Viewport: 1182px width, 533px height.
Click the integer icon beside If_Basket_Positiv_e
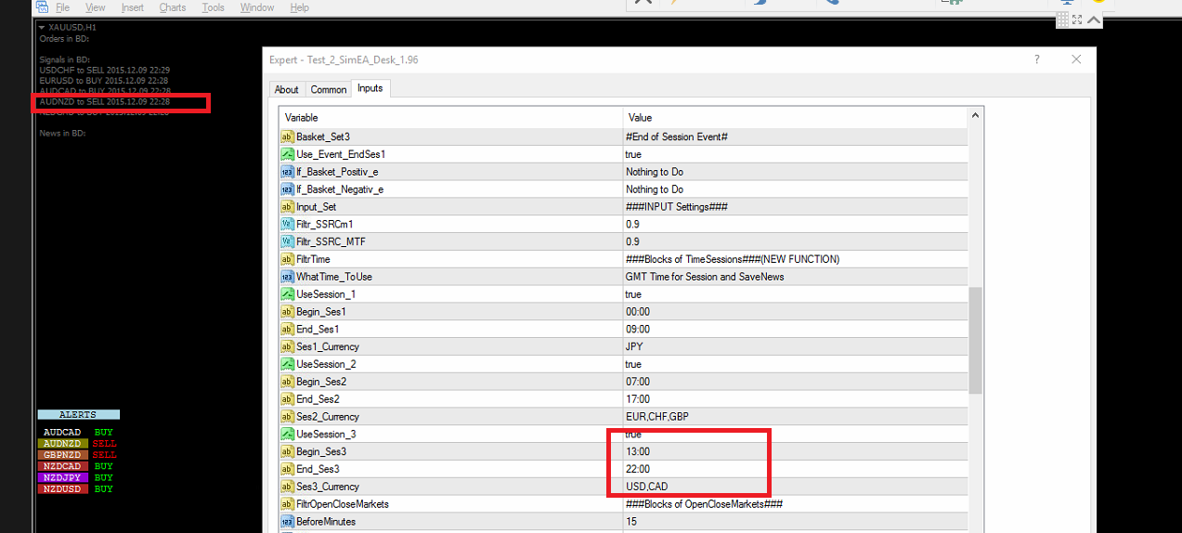[287, 172]
